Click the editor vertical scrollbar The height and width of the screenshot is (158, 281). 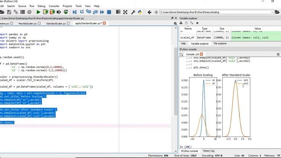(x=176, y=82)
